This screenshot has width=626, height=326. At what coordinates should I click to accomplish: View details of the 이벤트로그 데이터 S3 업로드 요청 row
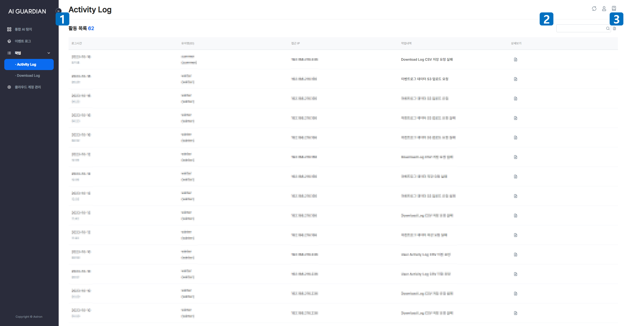(x=515, y=79)
